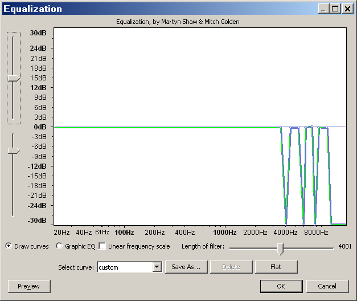This screenshot has height=301, width=357.
Task: Click the -30dB axis label
Action: 37,221
